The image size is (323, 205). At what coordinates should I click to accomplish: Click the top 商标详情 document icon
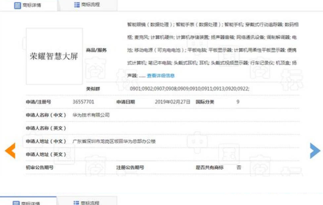coord(18,5)
